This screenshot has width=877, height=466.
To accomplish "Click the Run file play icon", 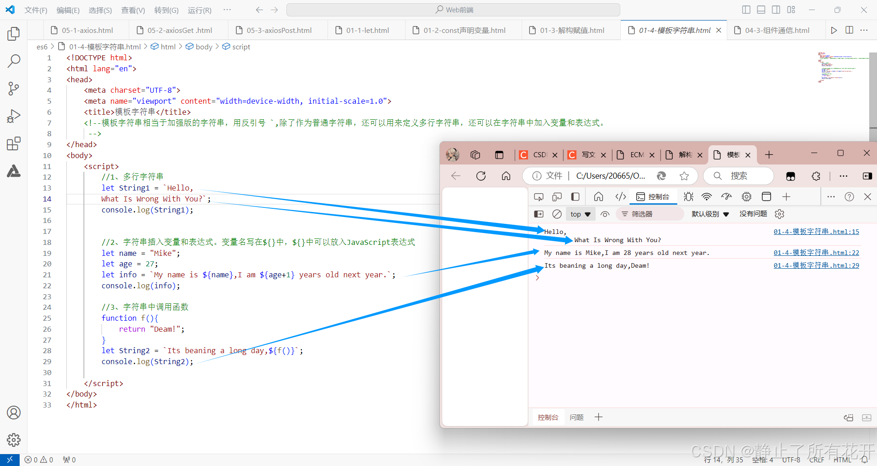I will [834, 30].
